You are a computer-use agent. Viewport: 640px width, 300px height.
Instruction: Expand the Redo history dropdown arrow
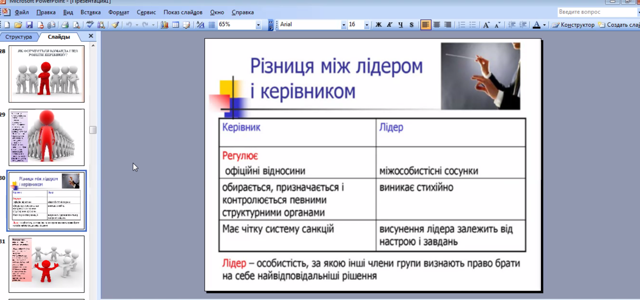pyautogui.click(x=153, y=25)
